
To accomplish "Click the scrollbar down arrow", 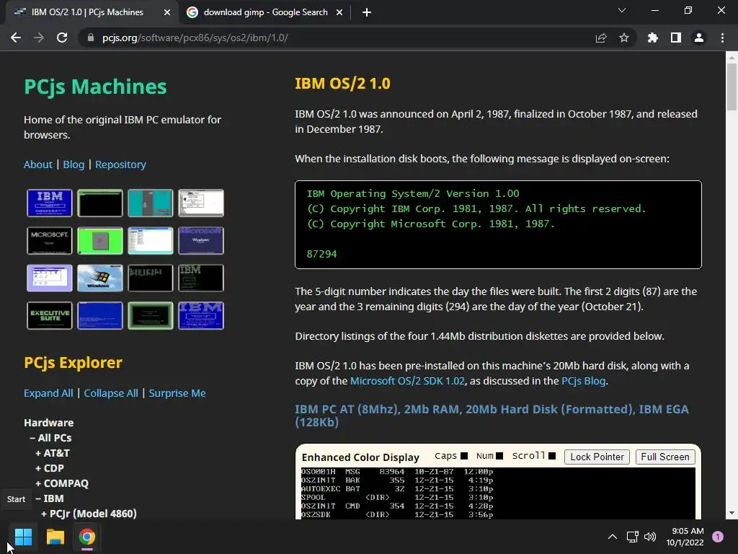I will tap(732, 513).
